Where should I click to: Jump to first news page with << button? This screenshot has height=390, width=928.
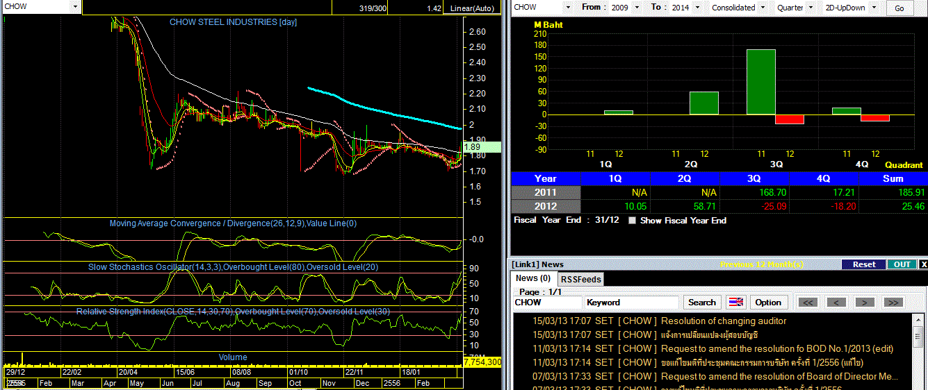pyautogui.click(x=808, y=303)
